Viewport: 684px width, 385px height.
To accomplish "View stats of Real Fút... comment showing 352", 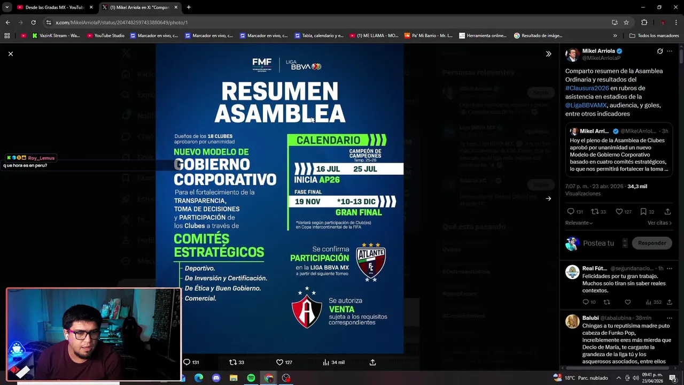I will [649, 302].
